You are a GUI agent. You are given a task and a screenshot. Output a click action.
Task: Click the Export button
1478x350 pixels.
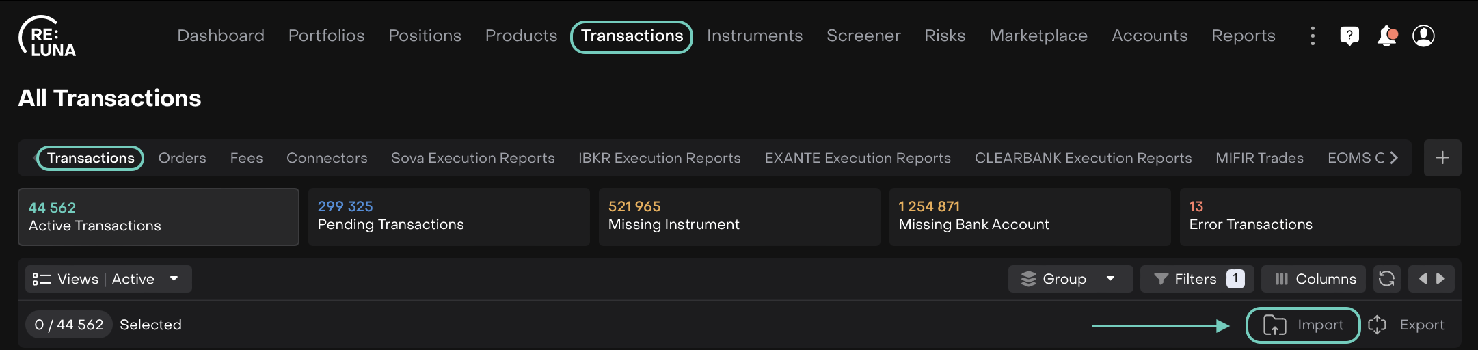point(1407,325)
